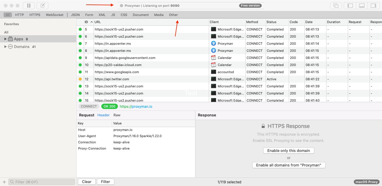This screenshot has width=382, height=186.
Task: Open the compose request icon
Action: (42, 5)
